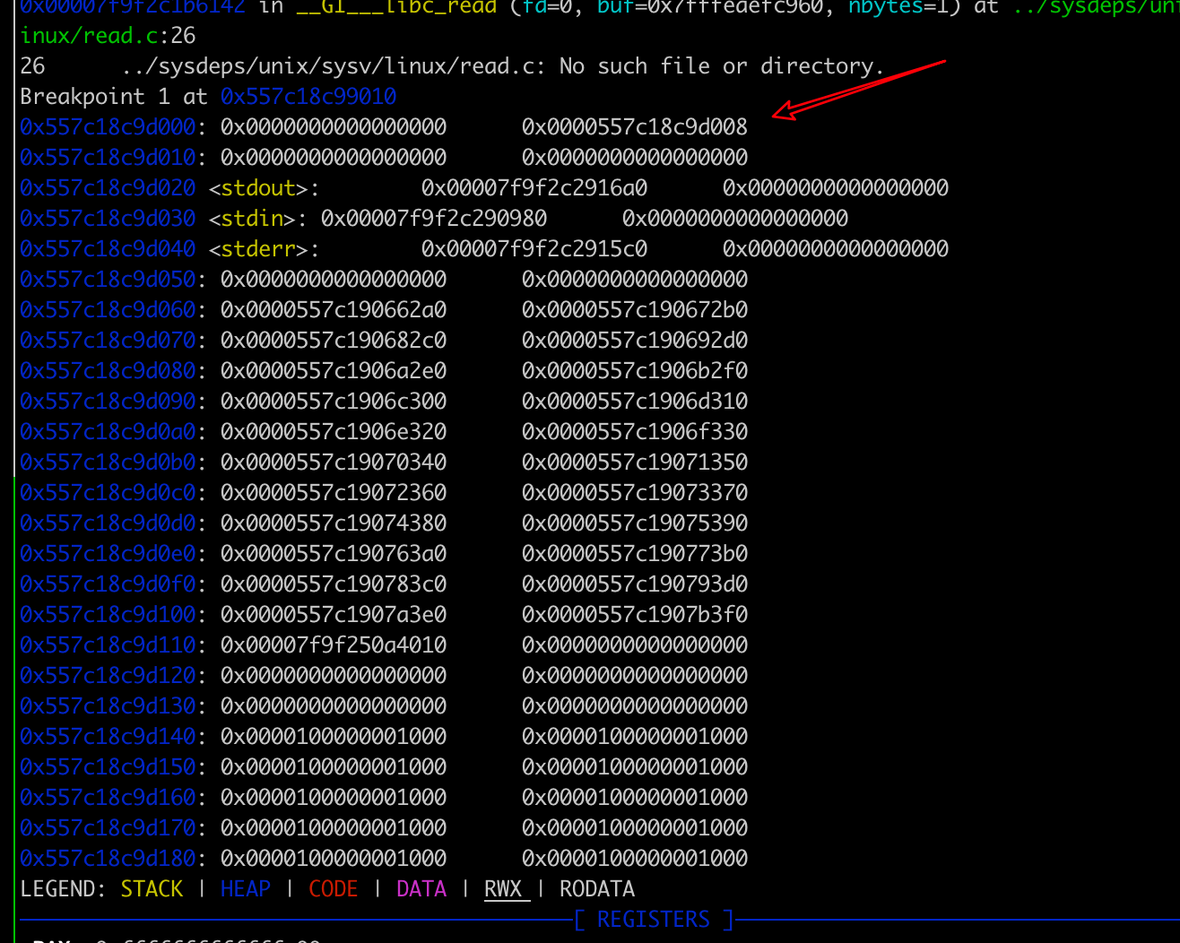Select memory address 0x557c18c9d120
Image resolution: width=1180 pixels, height=943 pixels.
[x=108, y=676]
